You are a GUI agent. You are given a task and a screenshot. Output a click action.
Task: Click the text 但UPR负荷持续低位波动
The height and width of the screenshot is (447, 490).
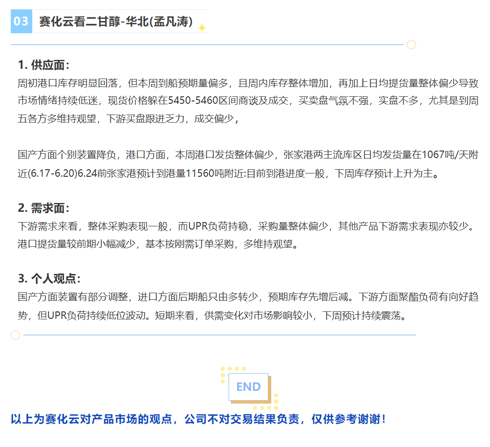(91, 316)
